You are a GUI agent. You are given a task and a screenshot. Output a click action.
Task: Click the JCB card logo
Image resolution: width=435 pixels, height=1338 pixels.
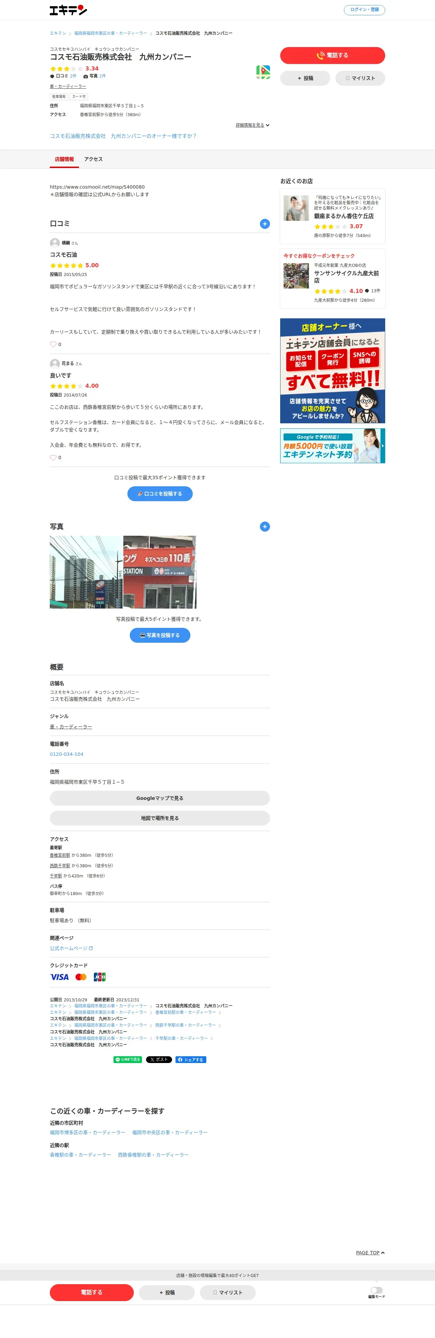(x=99, y=977)
